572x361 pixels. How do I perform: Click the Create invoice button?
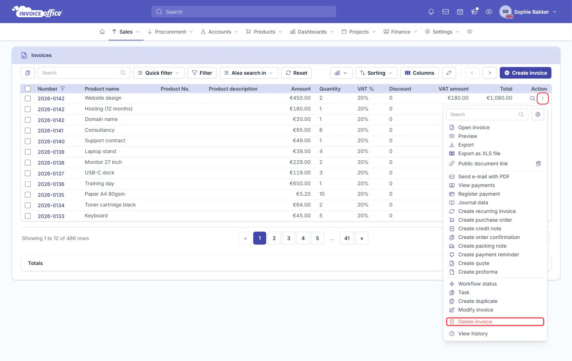point(525,73)
